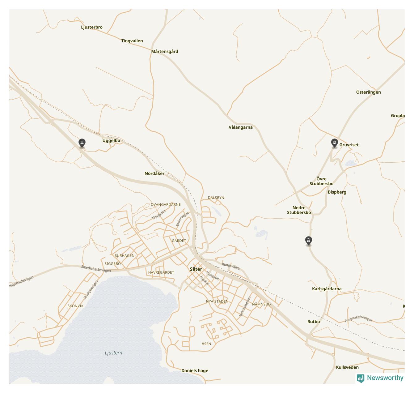The height and width of the screenshot is (393, 414).
Task: Select the Övre Stubbersbo label
Action: pos(321,181)
